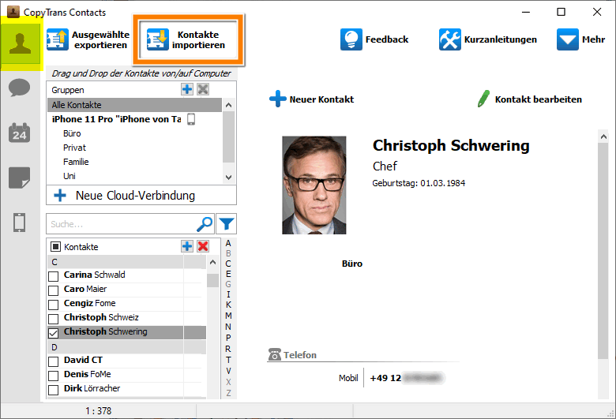Check the Denis FoMe checkbox
616x419 pixels.
coord(54,376)
